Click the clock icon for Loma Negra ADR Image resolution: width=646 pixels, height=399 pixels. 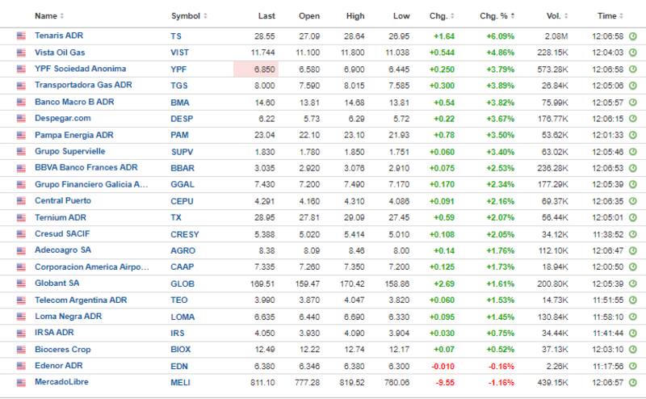pos(633,317)
